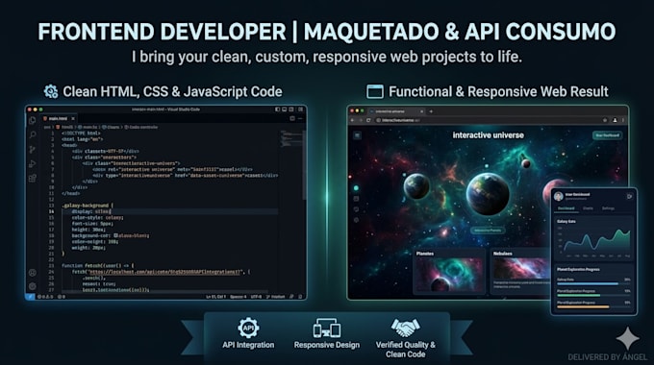
Task: Open the Manage gear in VS Code
Action: 33,286
